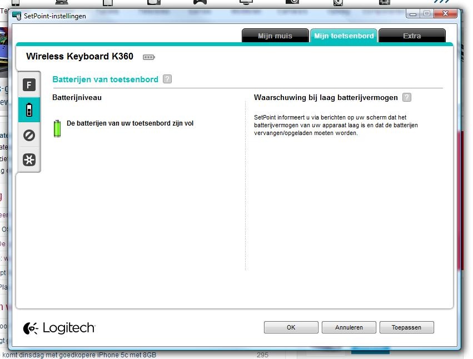
Task: Open the star tools sidebar icon
Action: coord(29,160)
